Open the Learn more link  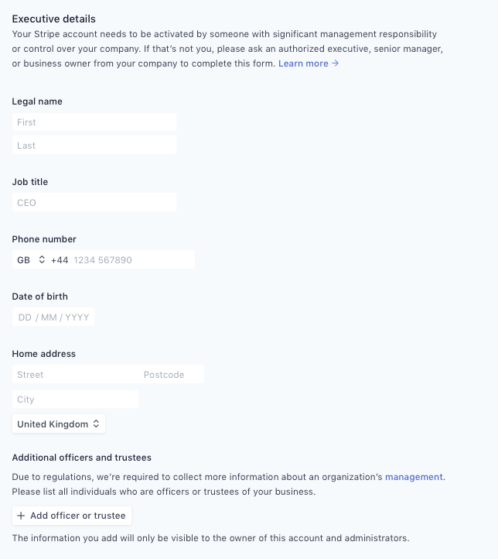309,63
